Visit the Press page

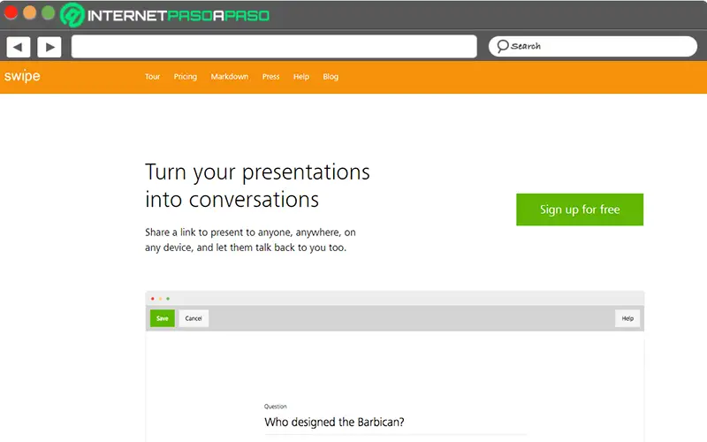click(x=271, y=77)
